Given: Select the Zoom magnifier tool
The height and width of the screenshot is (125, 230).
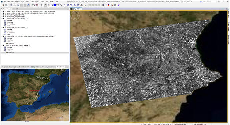Looking at the screenshot, I should [x=49, y=5].
